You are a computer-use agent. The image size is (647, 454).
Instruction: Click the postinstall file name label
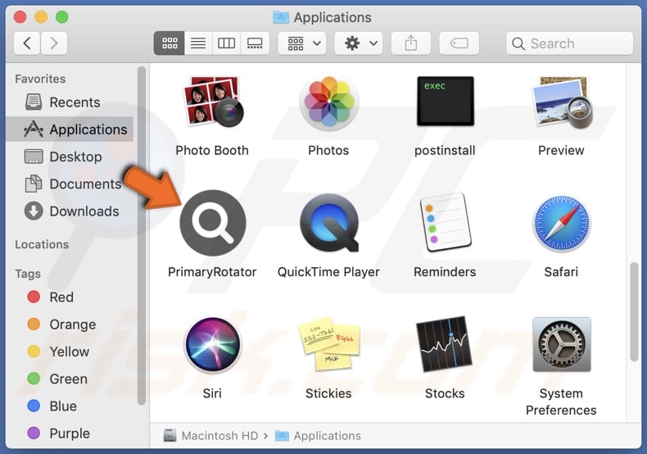(445, 150)
